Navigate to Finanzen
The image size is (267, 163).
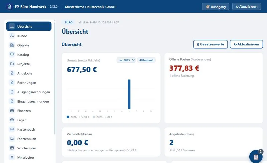(29, 111)
